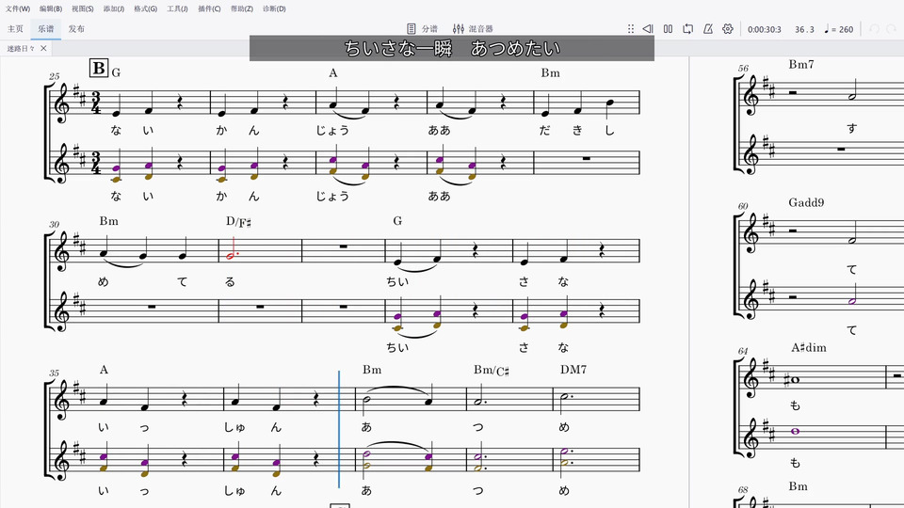Viewport: 904px width, 508px height.
Task: Click measure number 56
Action: pos(743,68)
